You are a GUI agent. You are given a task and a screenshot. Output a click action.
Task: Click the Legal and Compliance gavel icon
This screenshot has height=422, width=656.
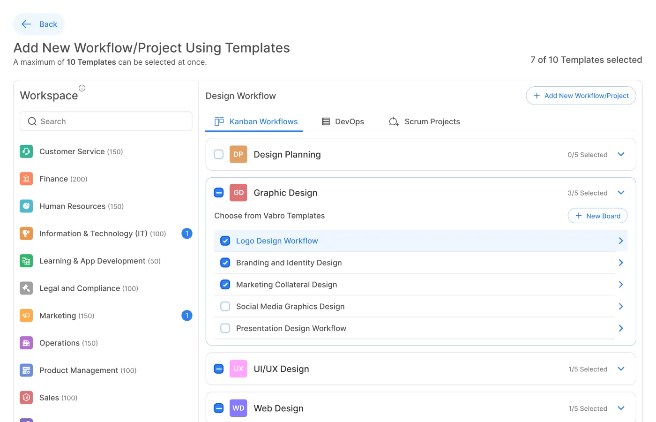pyautogui.click(x=26, y=288)
